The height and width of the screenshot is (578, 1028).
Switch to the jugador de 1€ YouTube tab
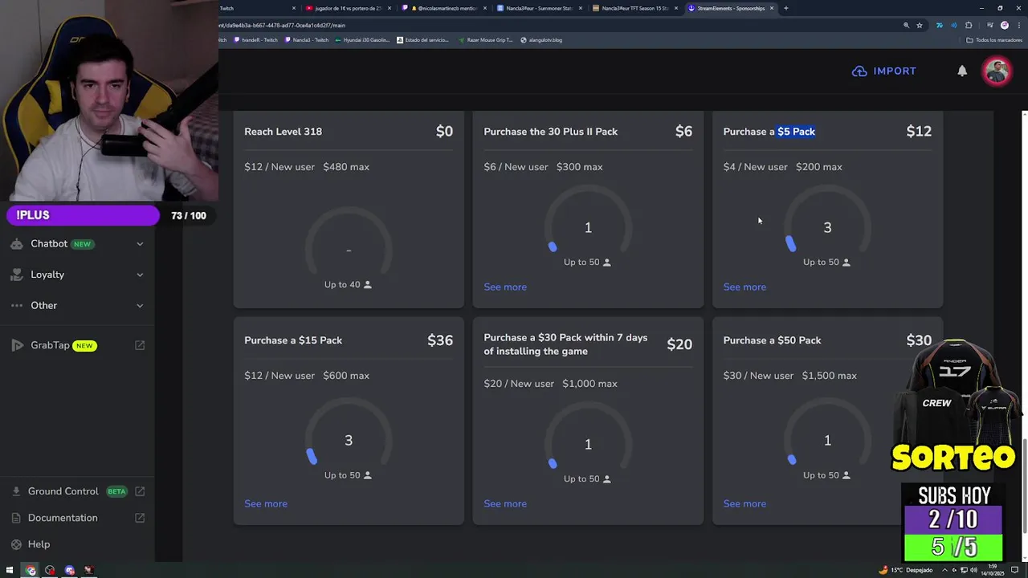348,8
